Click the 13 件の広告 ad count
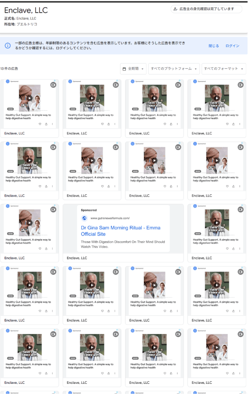The width and height of the screenshot is (248, 394). point(9,69)
